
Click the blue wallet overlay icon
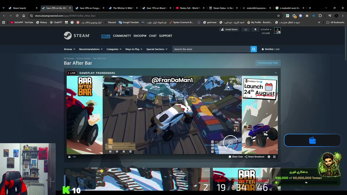[312, 141]
